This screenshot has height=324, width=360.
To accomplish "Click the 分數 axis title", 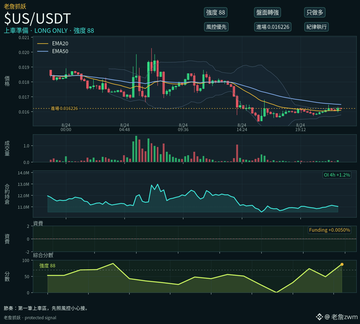I will pos(7,276).
